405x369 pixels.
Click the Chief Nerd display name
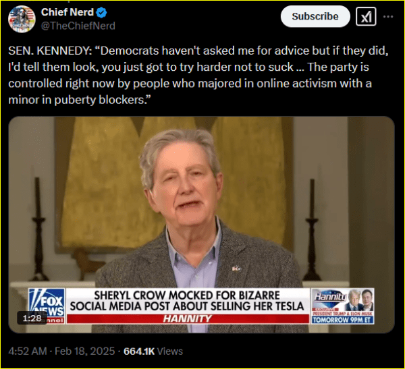click(67, 12)
